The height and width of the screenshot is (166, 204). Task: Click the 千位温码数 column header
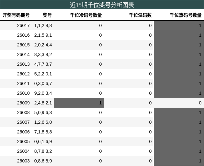(x=140, y=15)
